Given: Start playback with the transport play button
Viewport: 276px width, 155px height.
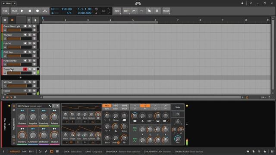Looking at the screenshot, I should tap(22, 11).
